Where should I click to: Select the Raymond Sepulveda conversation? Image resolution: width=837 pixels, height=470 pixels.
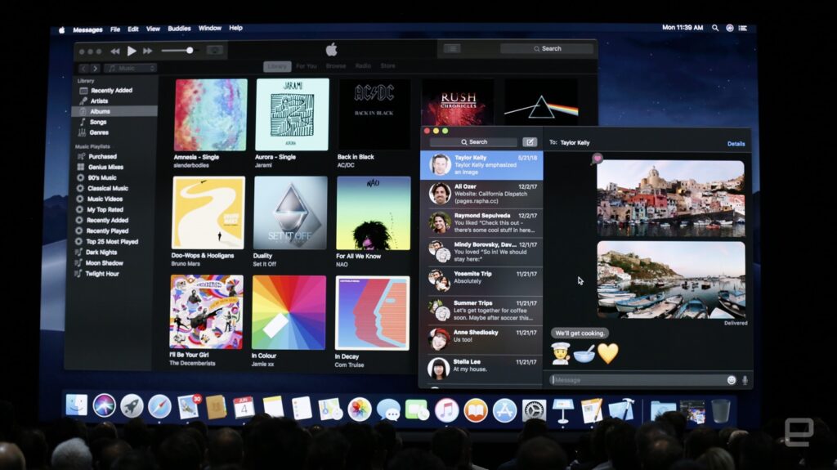point(481,222)
